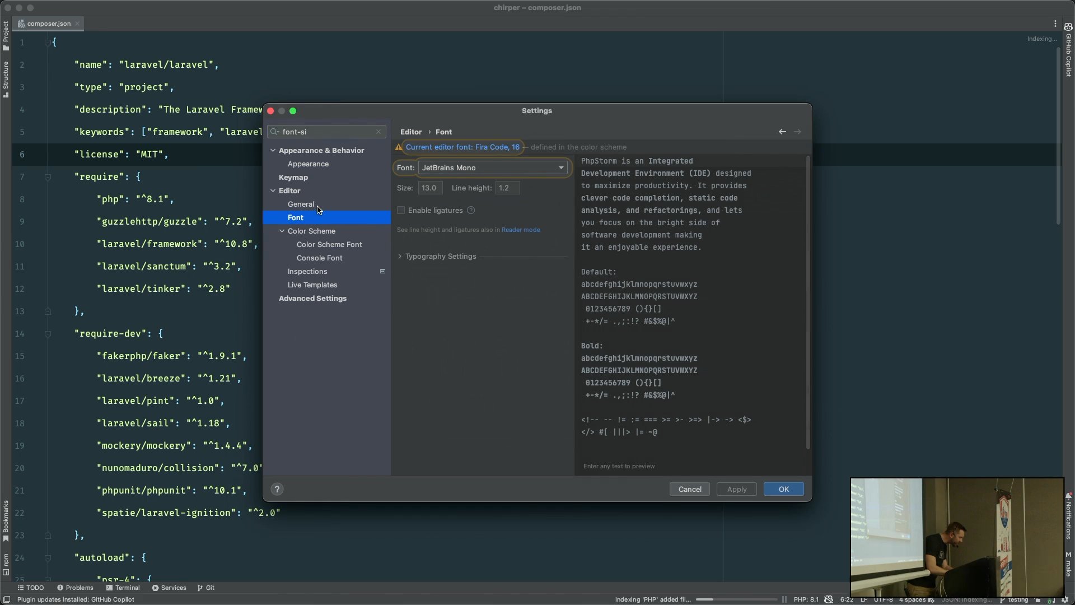Click the back navigation arrow in Settings
This screenshot has width=1075, height=605.
point(782,132)
